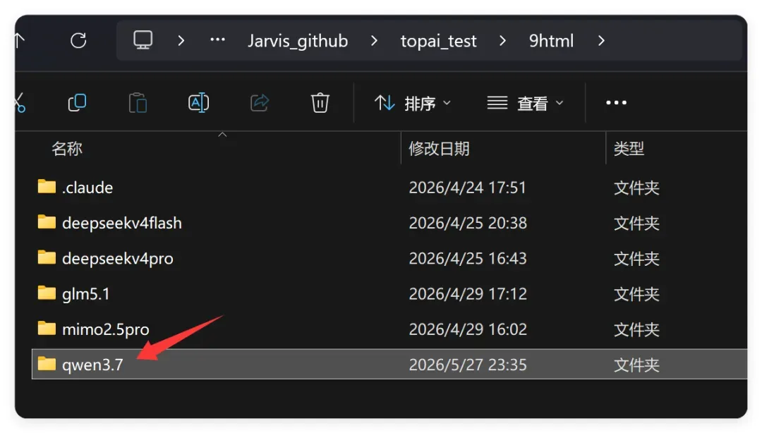This screenshot has height=433, width=762.
Task: Expand chevron after 9html breadcrumb
Action: pyautogui.click(x=602, y=40)
